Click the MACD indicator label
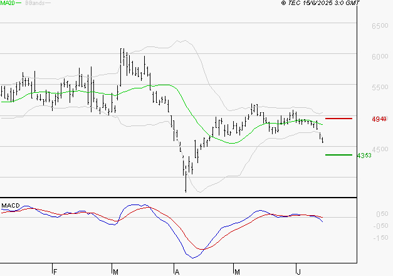The width and height of the screenshot is (393, 276). click(11, 205)
